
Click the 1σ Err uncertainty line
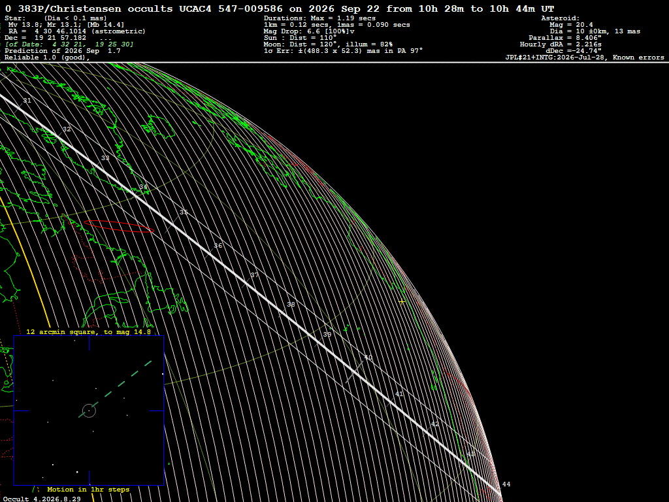(x=343, y=51)
